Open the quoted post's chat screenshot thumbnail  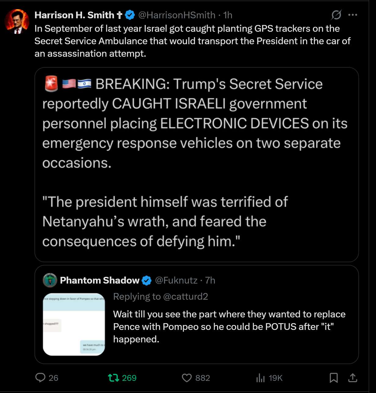[74, 324]
